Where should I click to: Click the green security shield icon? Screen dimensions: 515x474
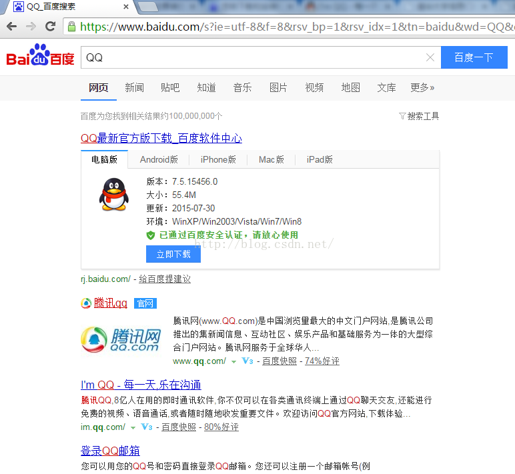150,235
